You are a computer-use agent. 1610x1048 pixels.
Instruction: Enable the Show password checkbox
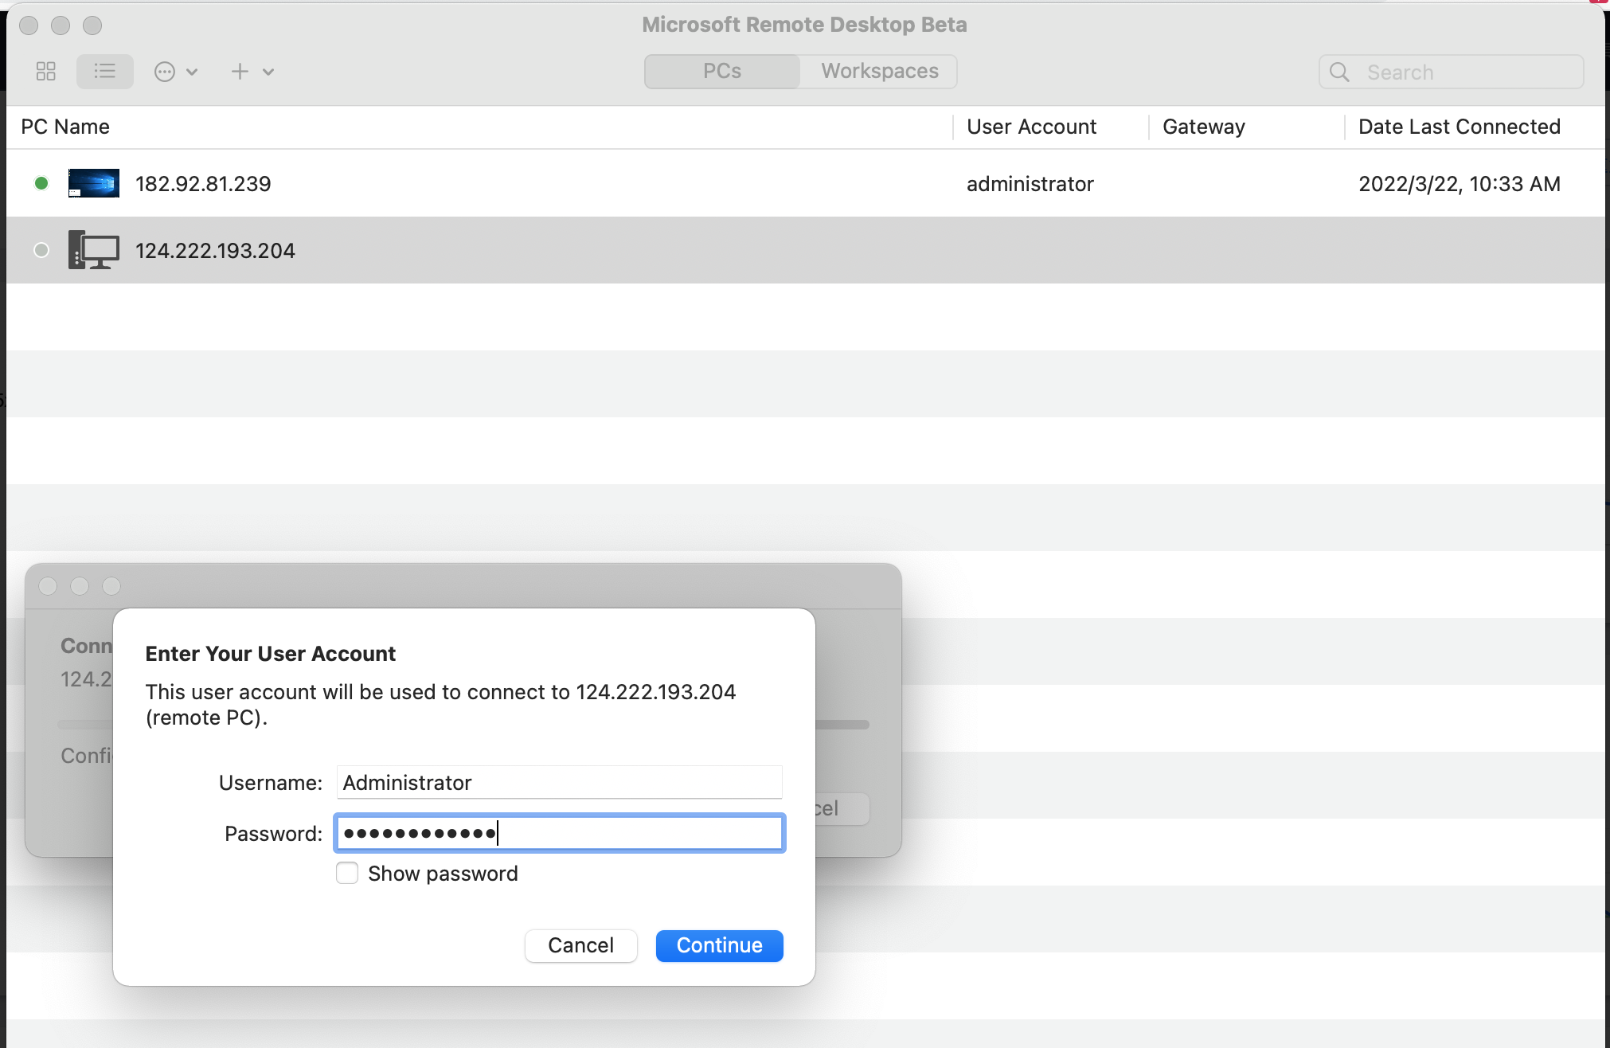tap(347, 873)
